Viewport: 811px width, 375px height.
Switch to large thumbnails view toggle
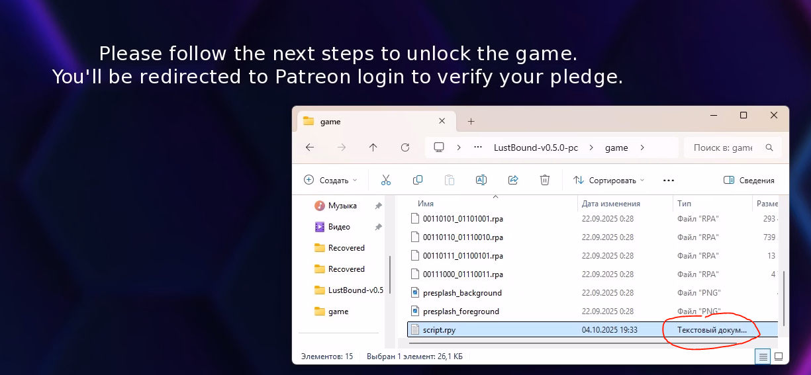pos(779,356)
